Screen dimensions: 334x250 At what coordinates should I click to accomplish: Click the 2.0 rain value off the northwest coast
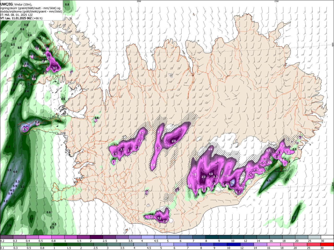13,90
